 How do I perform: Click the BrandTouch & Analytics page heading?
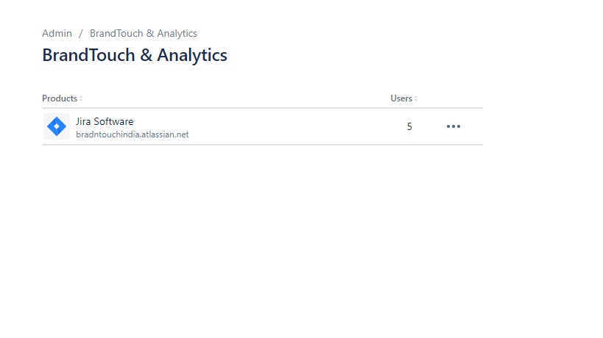[135, 55]
